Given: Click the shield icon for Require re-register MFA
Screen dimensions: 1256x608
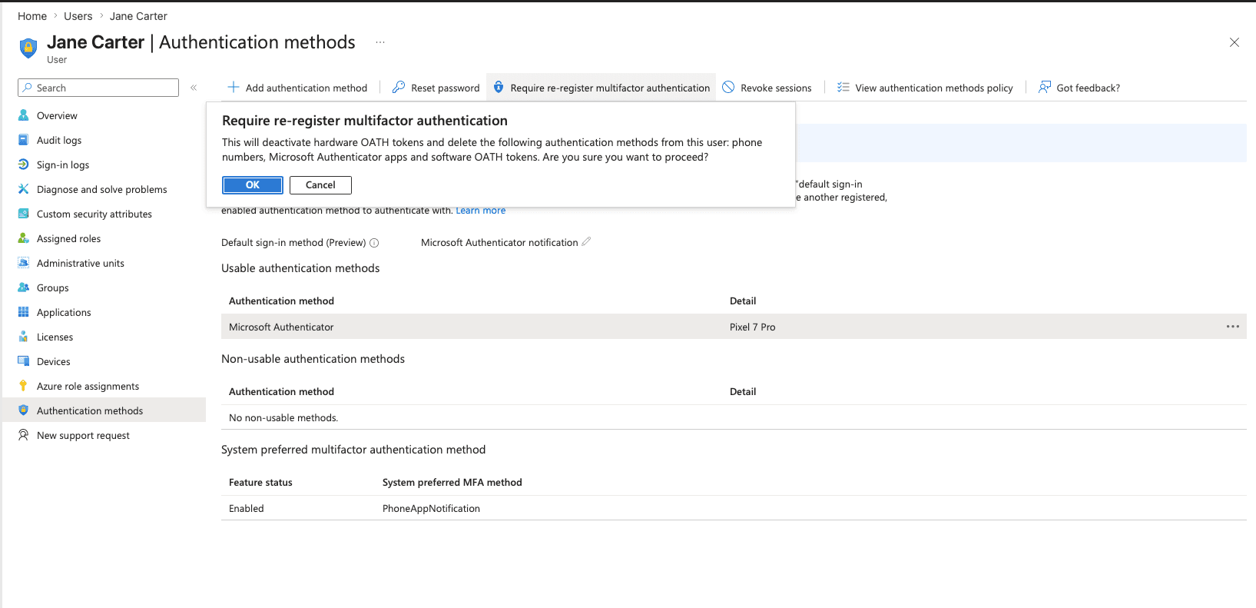Looking at the screenshot, I should (x=499, y=88).
